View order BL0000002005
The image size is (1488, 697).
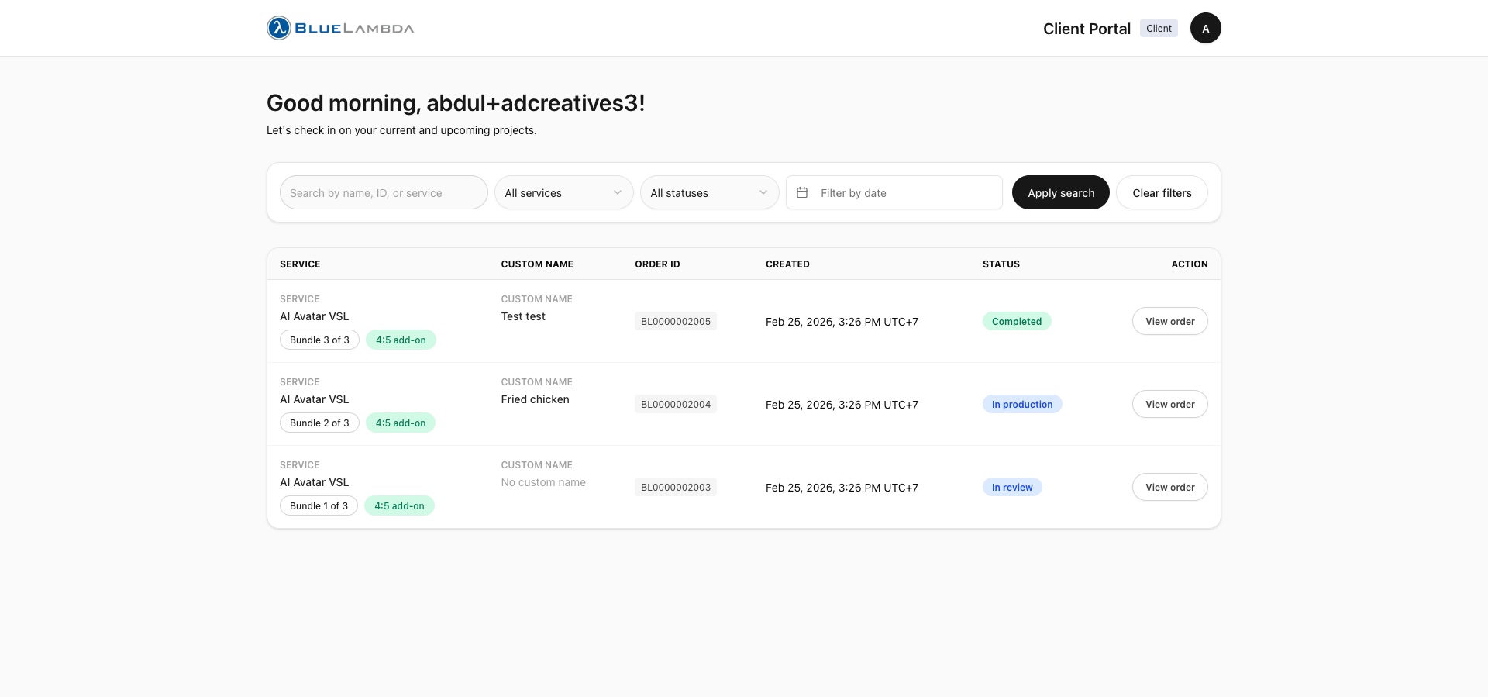pos(1169,321)
